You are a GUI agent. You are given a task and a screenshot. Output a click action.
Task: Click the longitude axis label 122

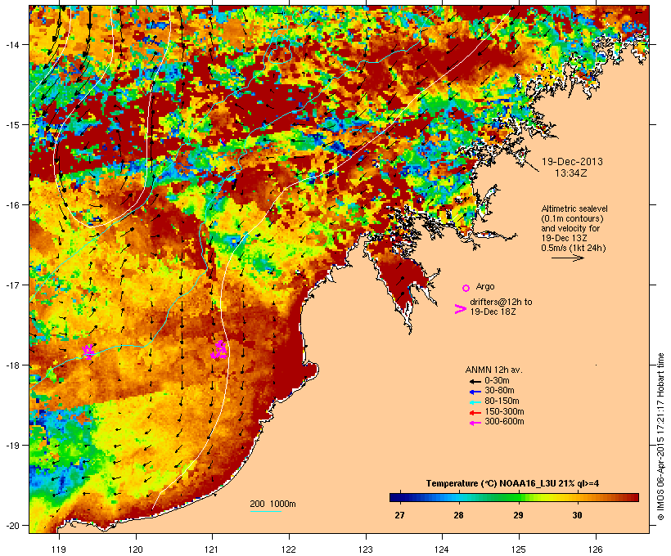click(288, 549)
